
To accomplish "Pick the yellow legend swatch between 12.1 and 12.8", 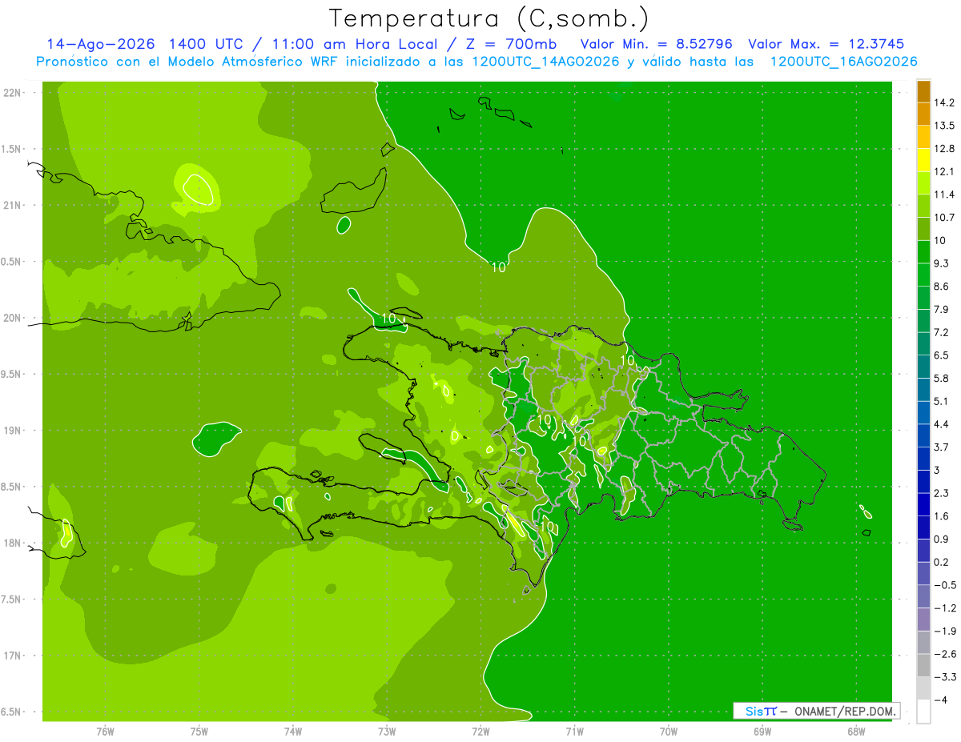I will click(923, 160).
